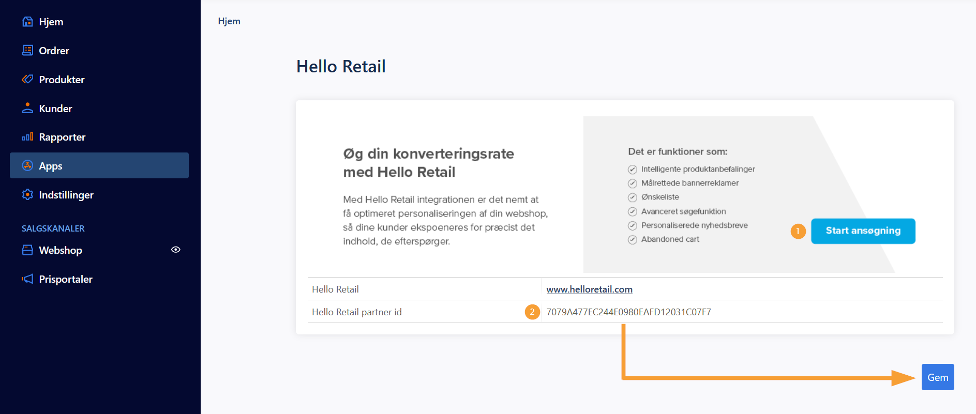Click the Rapporter bar chart icon
The width and height of the screenshot is (976, 414).
(x=27, y=137)
